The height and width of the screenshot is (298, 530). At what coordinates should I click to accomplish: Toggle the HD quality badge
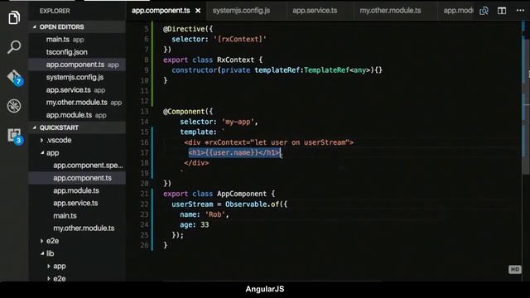[515, 269]
